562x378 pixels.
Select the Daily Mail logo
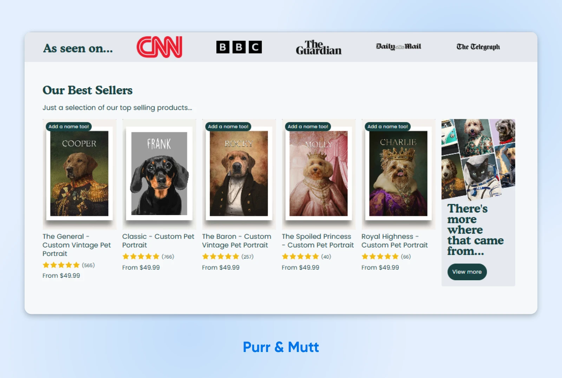[x=398, y=46]
